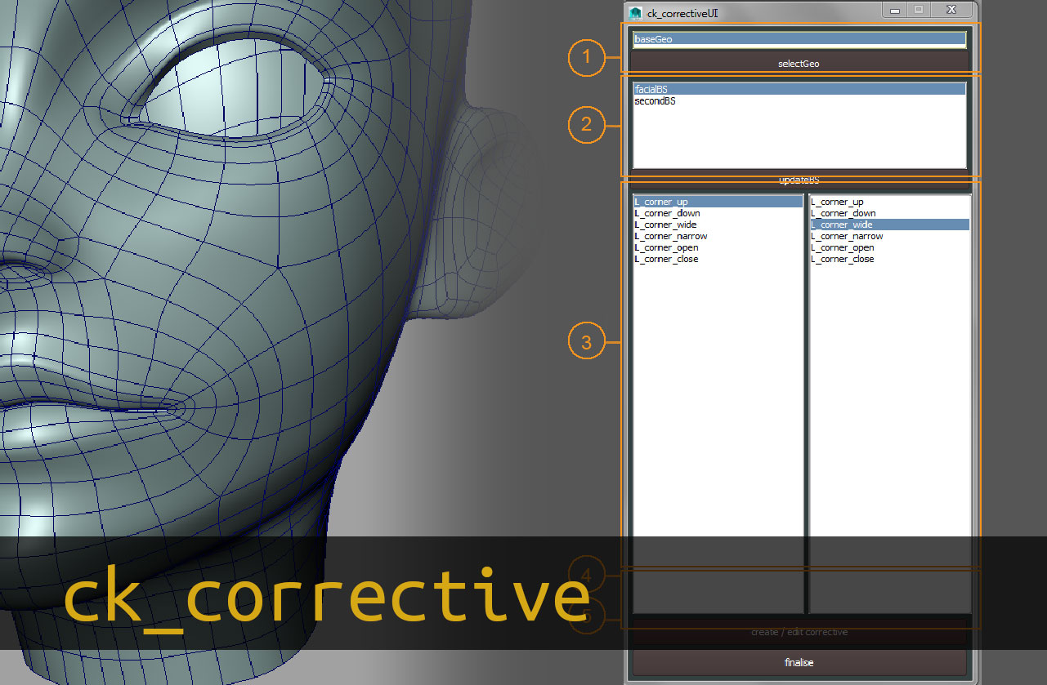Image resolution: width=1047 pixels, height=685 pixels.
Task: Select L_corner_narrow in the left target list
Action: point(670,236)
